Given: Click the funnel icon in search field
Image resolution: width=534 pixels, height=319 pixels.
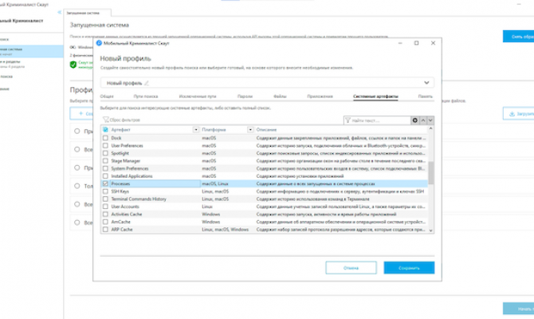Looking at the screenshot, I should pos(348,120).
